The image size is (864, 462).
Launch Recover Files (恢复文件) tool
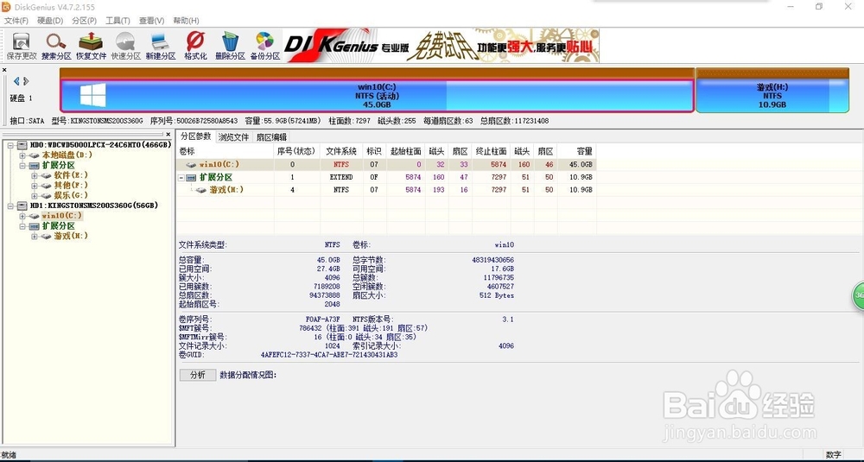point(91,46)
